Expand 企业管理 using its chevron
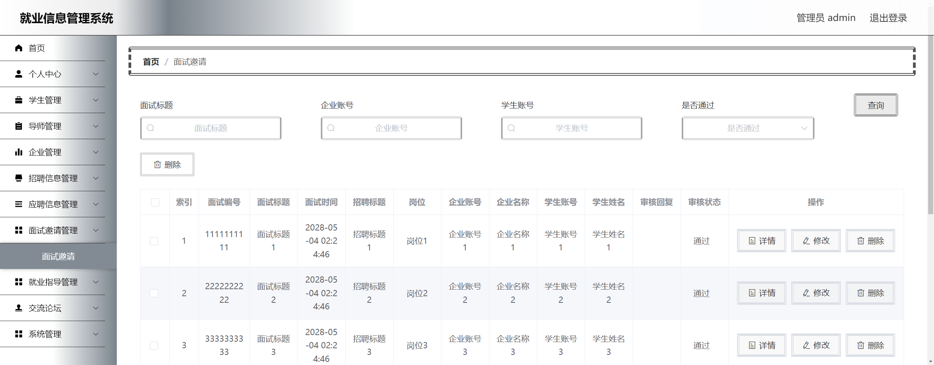934x365 pixels. pos(96,152)
